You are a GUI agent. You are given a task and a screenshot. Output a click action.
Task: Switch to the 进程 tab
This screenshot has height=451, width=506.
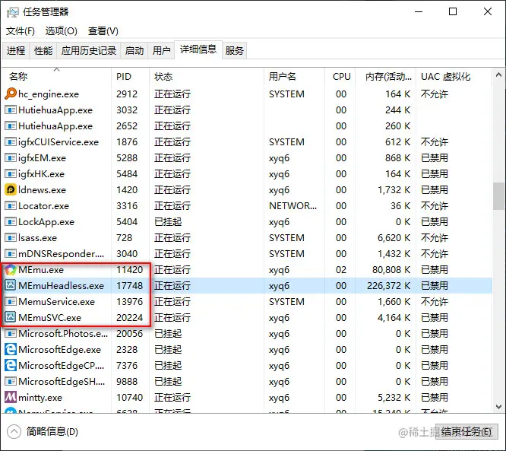16,51
